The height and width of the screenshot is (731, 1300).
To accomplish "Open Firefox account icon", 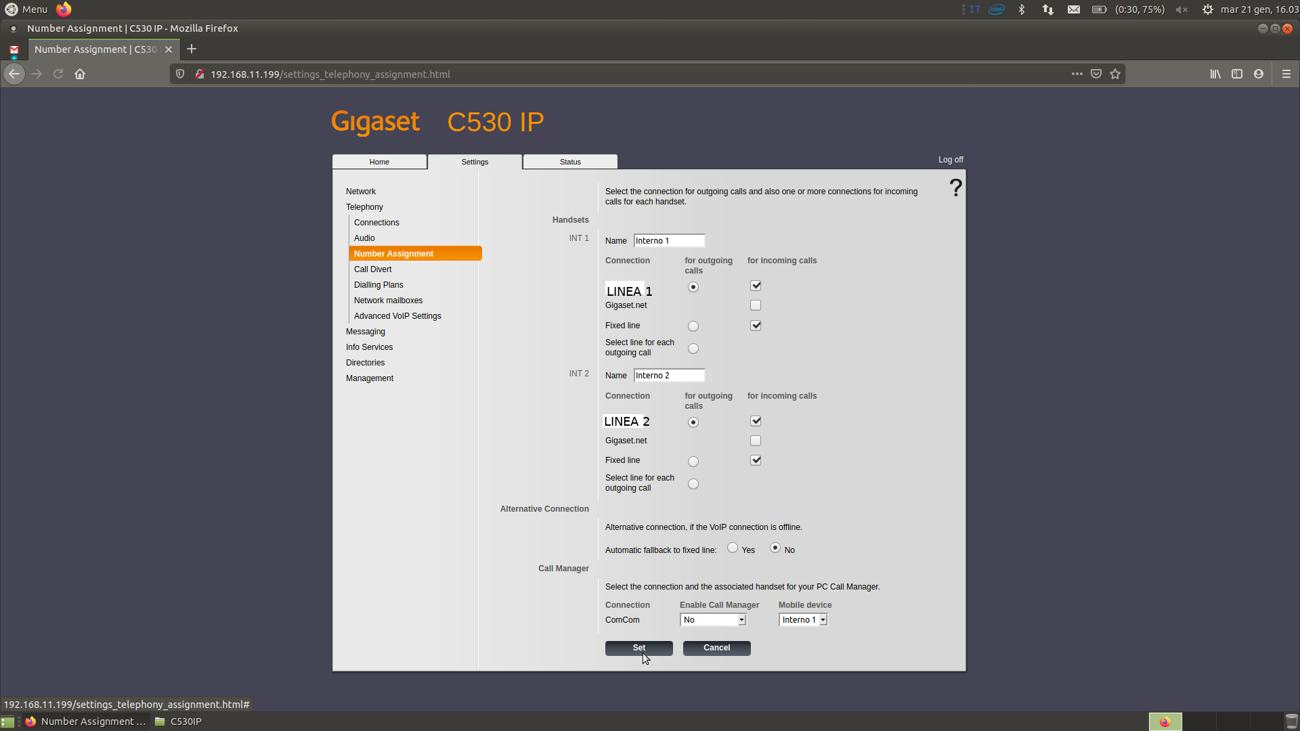I will coord(1259,74).
